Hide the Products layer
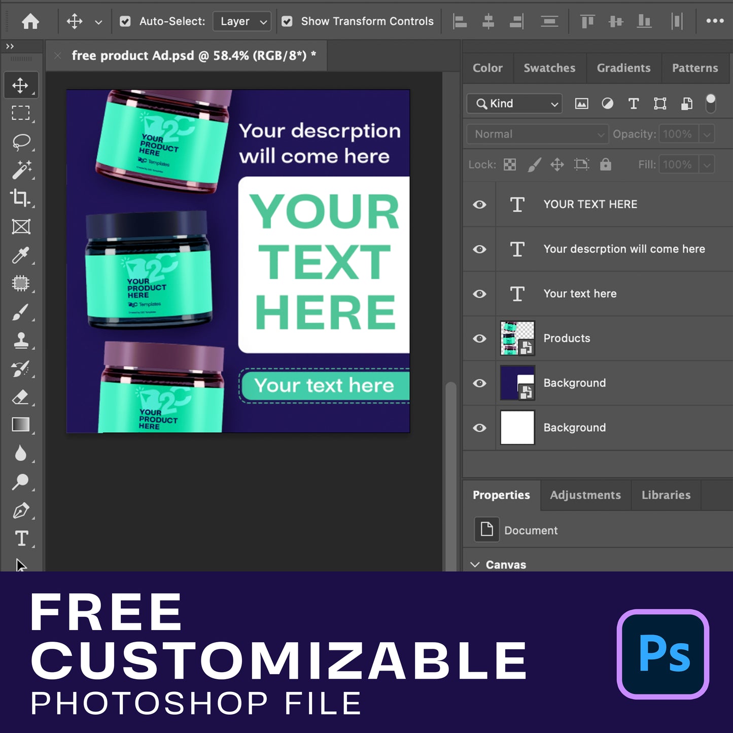The width and height of the screenshot is (733, 733). pyautogui.click(x=479, y=338)
